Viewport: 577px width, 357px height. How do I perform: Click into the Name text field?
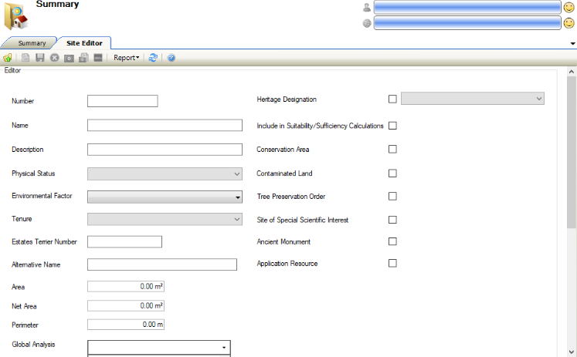[165, 126]
